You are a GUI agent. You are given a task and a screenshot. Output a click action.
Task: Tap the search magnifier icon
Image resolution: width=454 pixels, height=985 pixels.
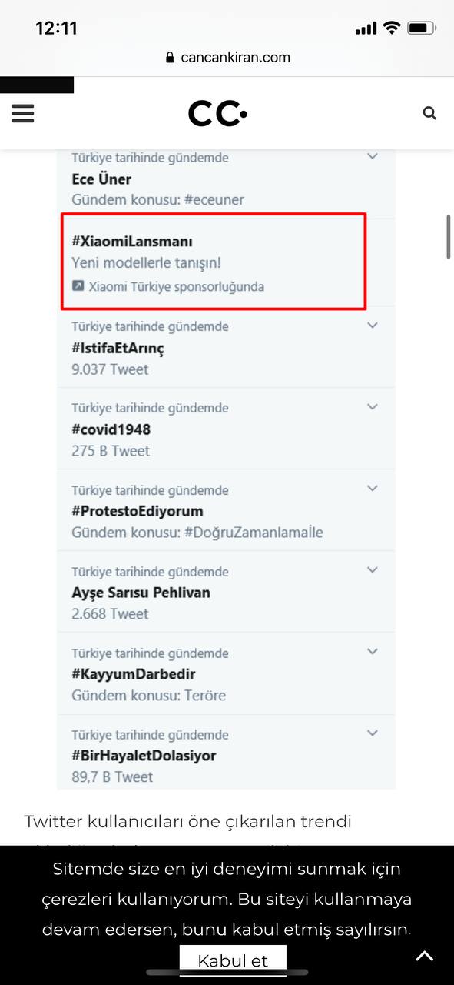pyautogui.click(x=429, y=113)
